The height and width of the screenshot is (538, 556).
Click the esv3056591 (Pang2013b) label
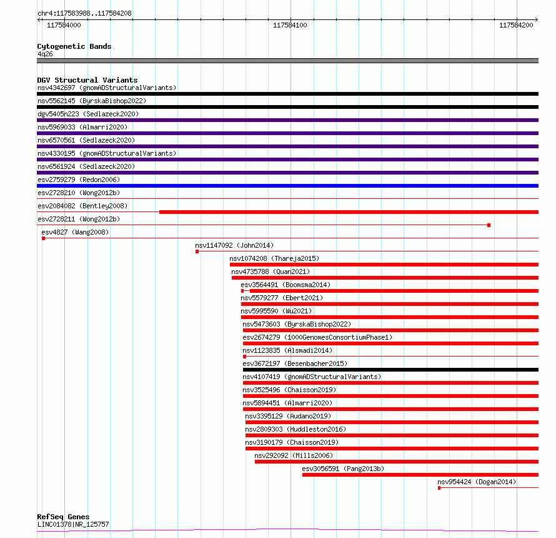(343, 469)
